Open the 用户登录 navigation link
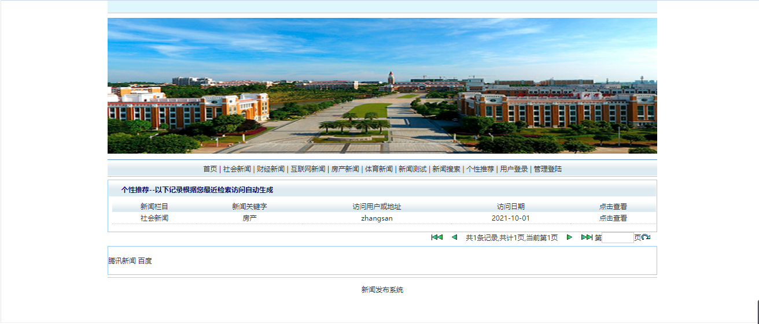Viewport: 759px width, 324px height. coord(514,169)
